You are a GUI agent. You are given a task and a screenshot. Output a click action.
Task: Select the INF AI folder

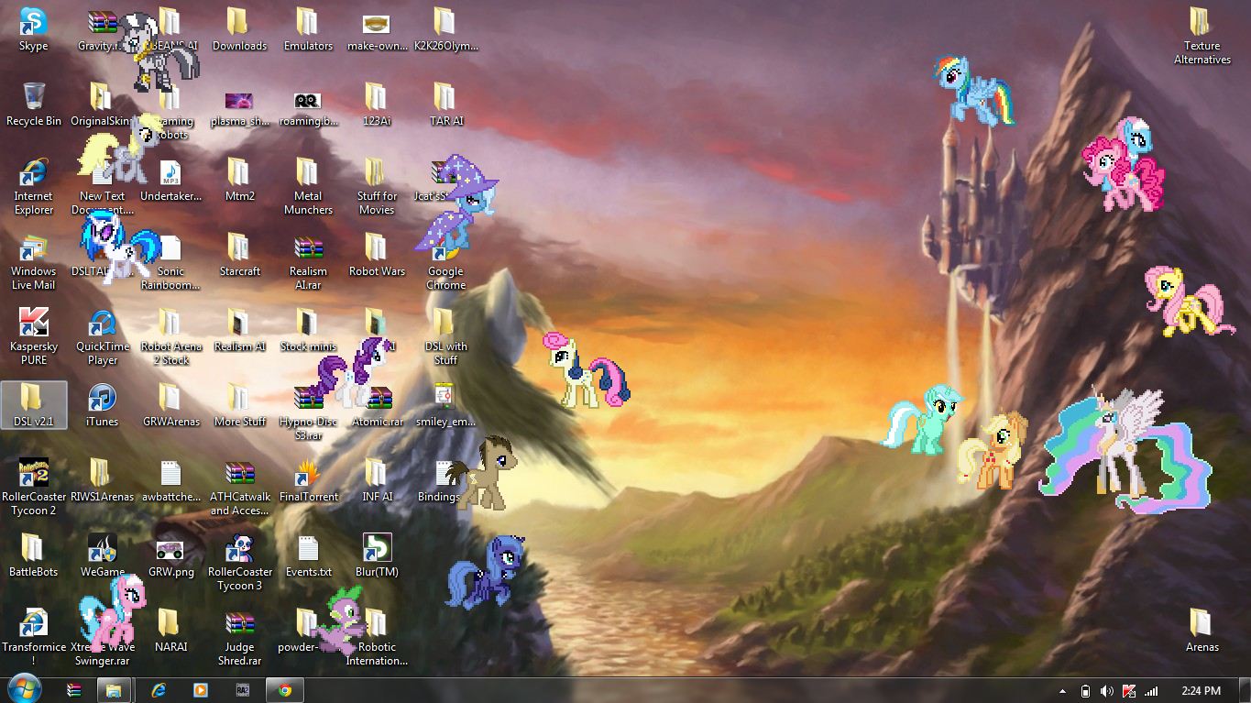[x=377, y=480]
